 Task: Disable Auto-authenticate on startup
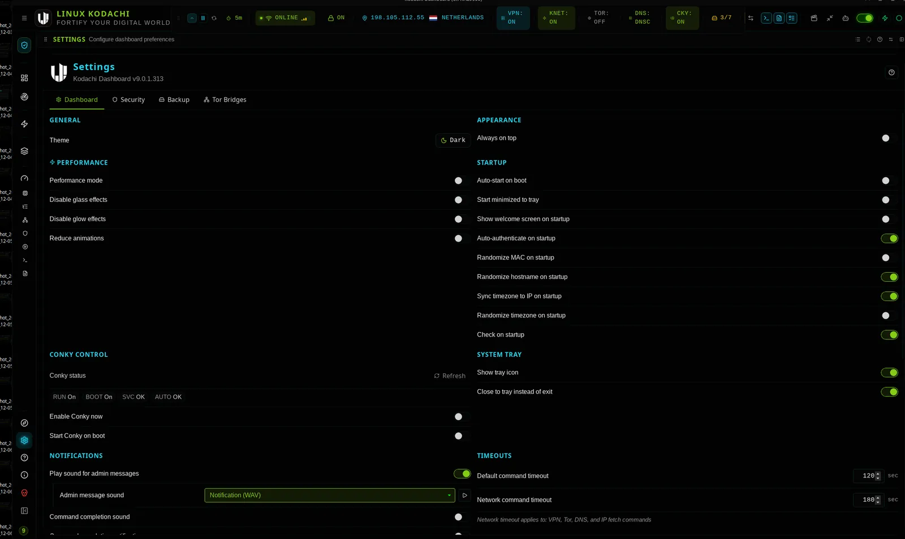tap(889, 238)
